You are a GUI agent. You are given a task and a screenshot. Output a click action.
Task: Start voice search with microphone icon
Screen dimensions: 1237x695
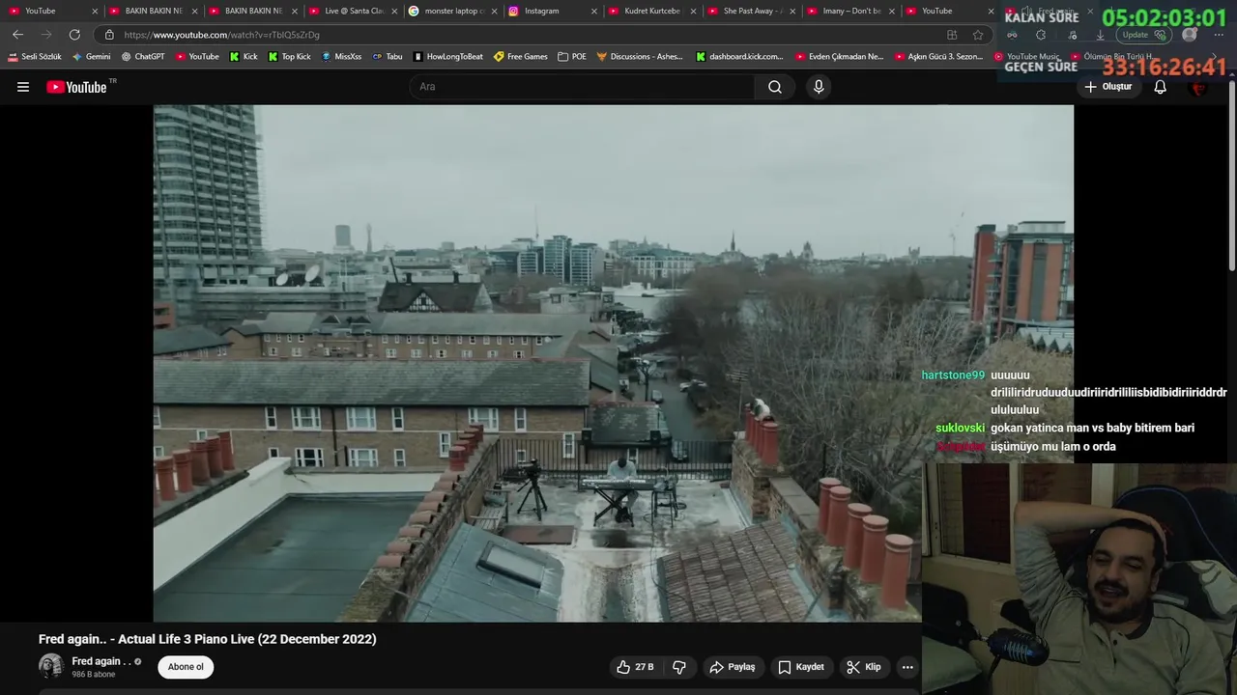click(x=819, y=87)
